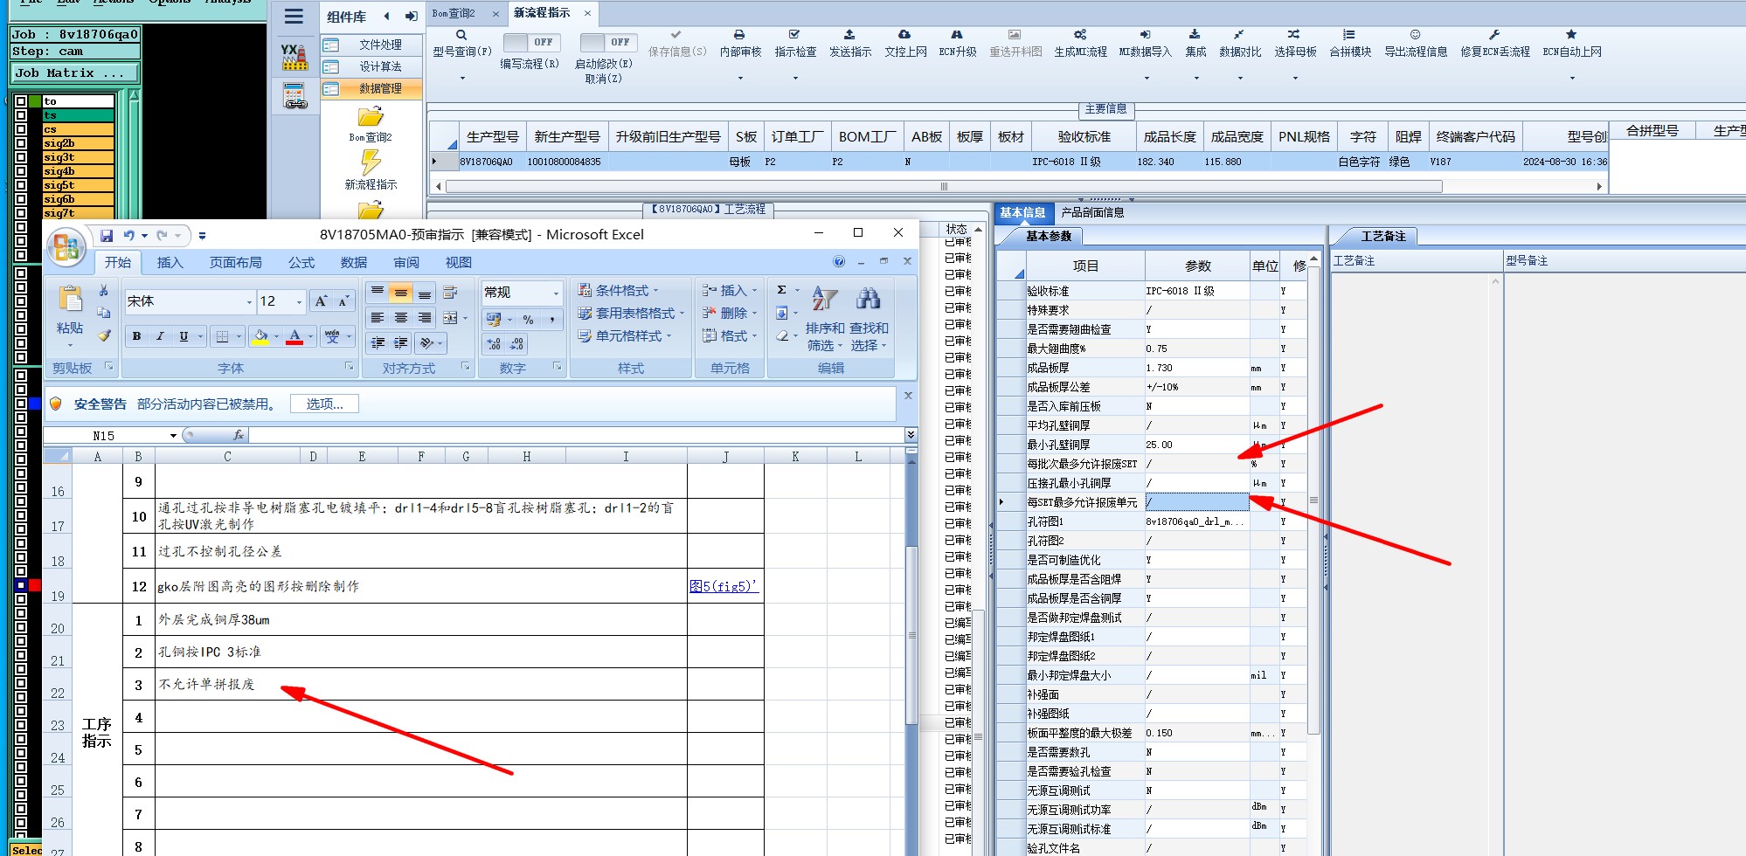
Task: Open the Excel 审阅 ribbon tab
Action: [405, 263]
